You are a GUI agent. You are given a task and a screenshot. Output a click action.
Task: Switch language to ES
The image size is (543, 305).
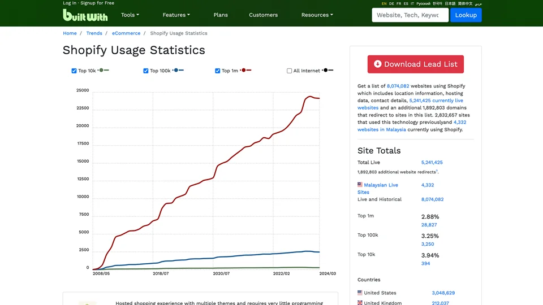[406, 3]
